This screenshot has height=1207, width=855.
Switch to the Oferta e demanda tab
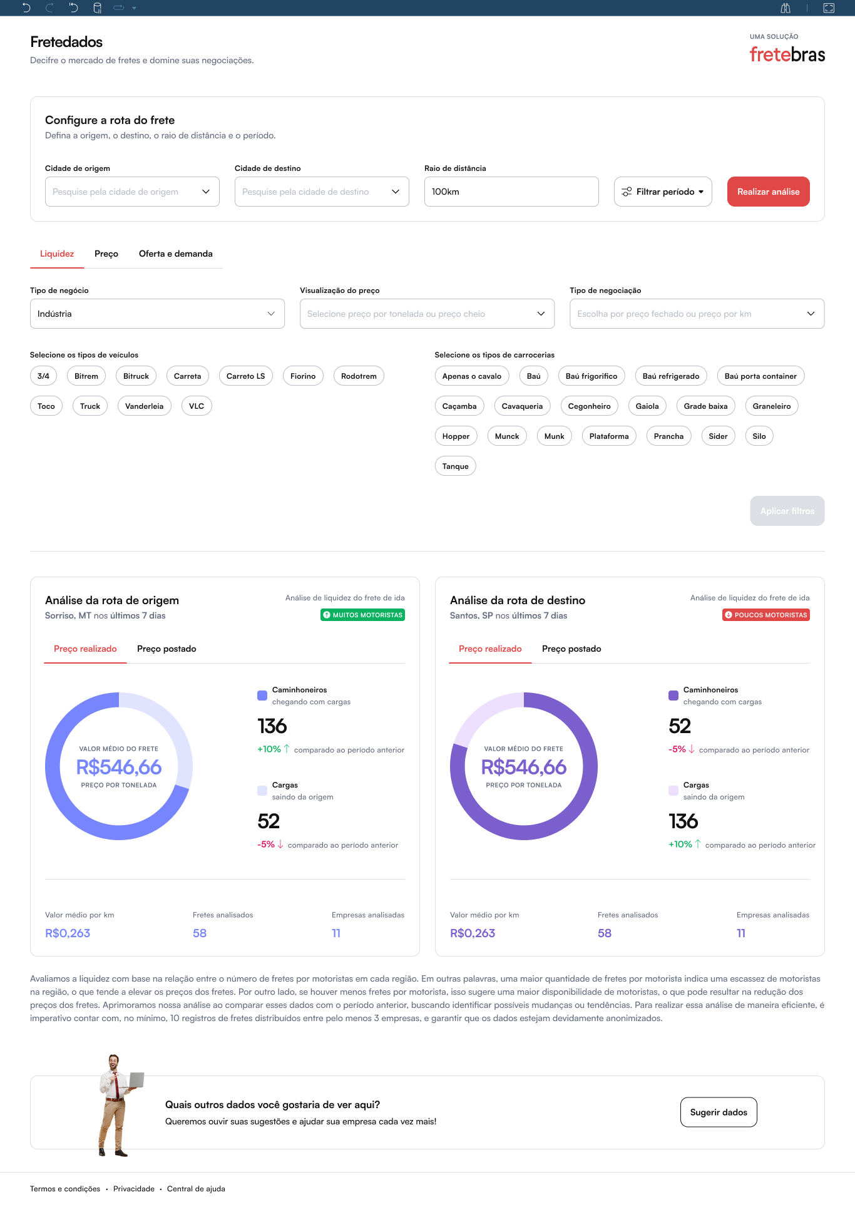pyautogui.click(x=175, y=254)
